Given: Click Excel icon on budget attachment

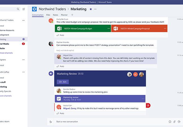Looking at the screenshot, I should point(59,29).
